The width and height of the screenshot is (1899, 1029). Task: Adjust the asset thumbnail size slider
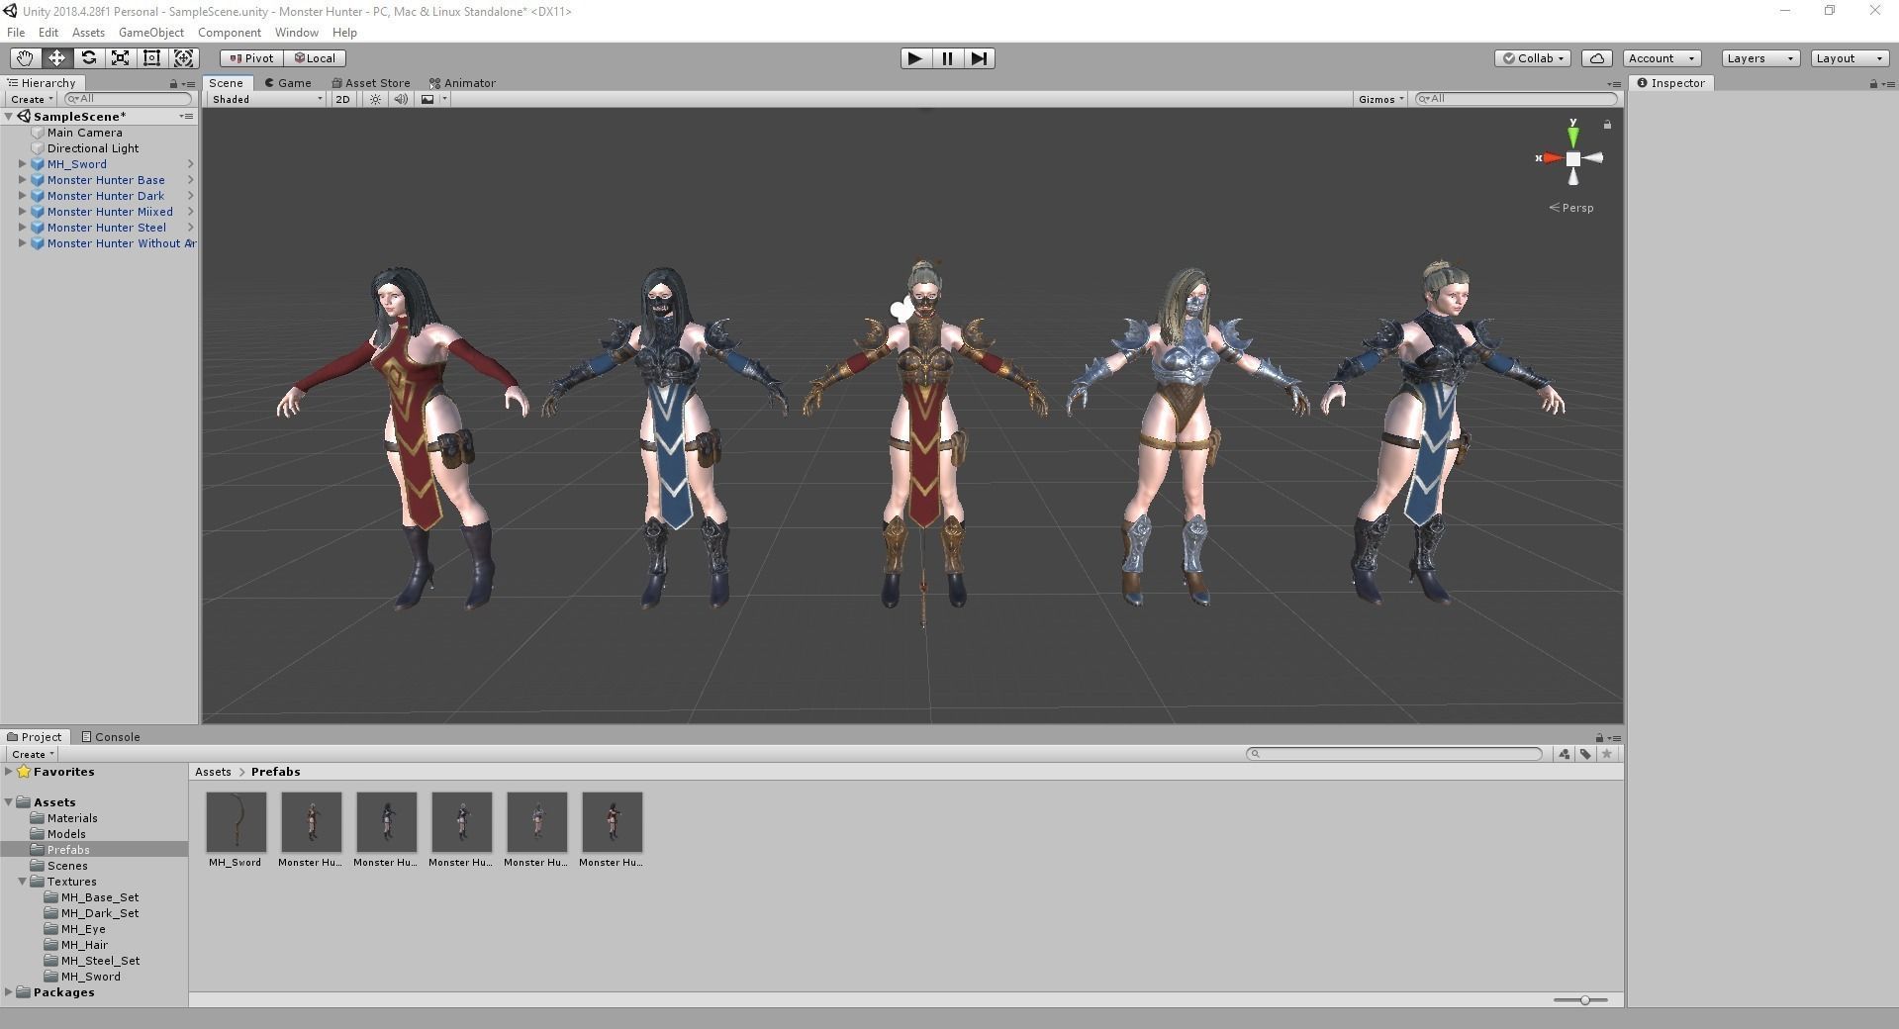click(x=1585, y=1000)
